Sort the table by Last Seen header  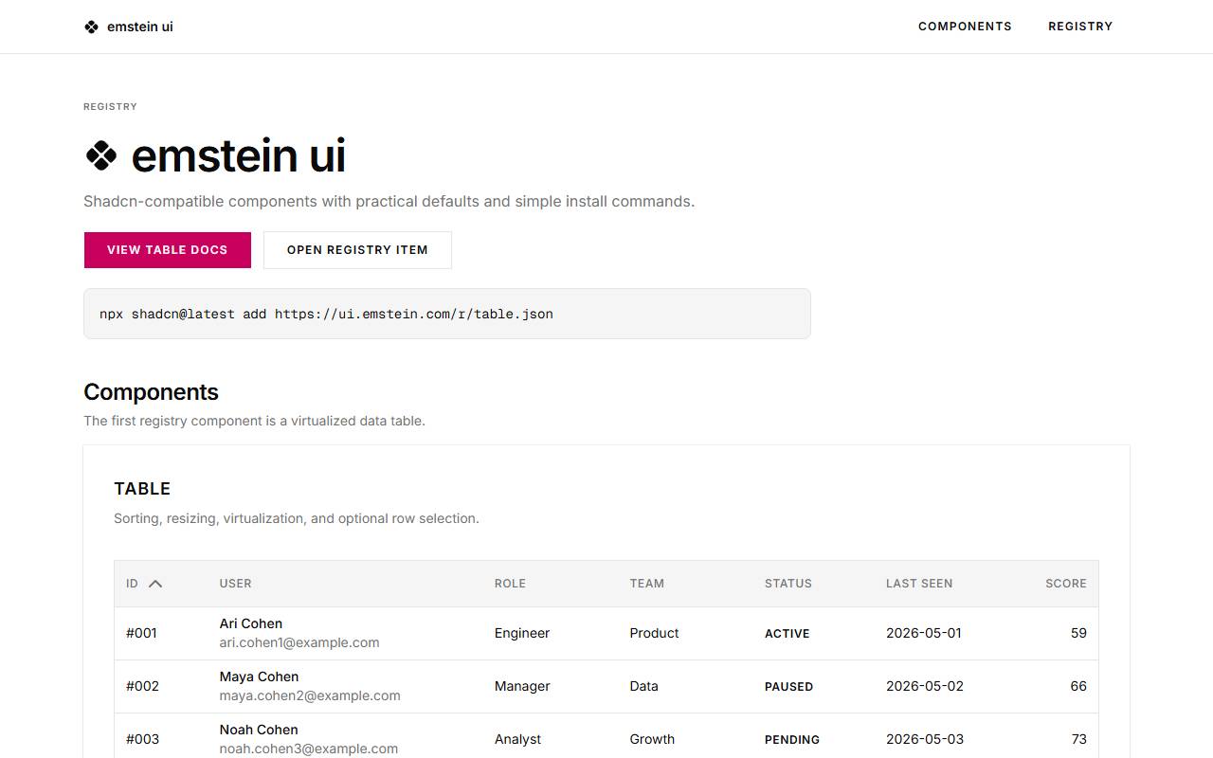(919, 584)
